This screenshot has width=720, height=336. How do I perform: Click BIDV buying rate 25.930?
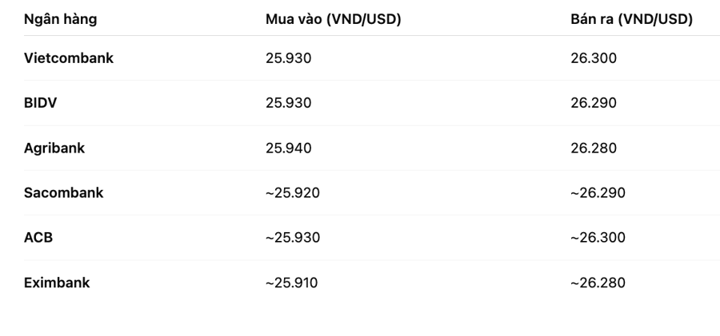point(288,103)
